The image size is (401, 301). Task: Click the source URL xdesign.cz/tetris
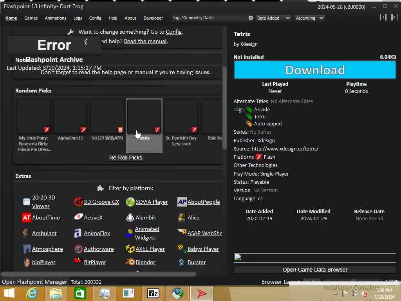tap(285, 149)
